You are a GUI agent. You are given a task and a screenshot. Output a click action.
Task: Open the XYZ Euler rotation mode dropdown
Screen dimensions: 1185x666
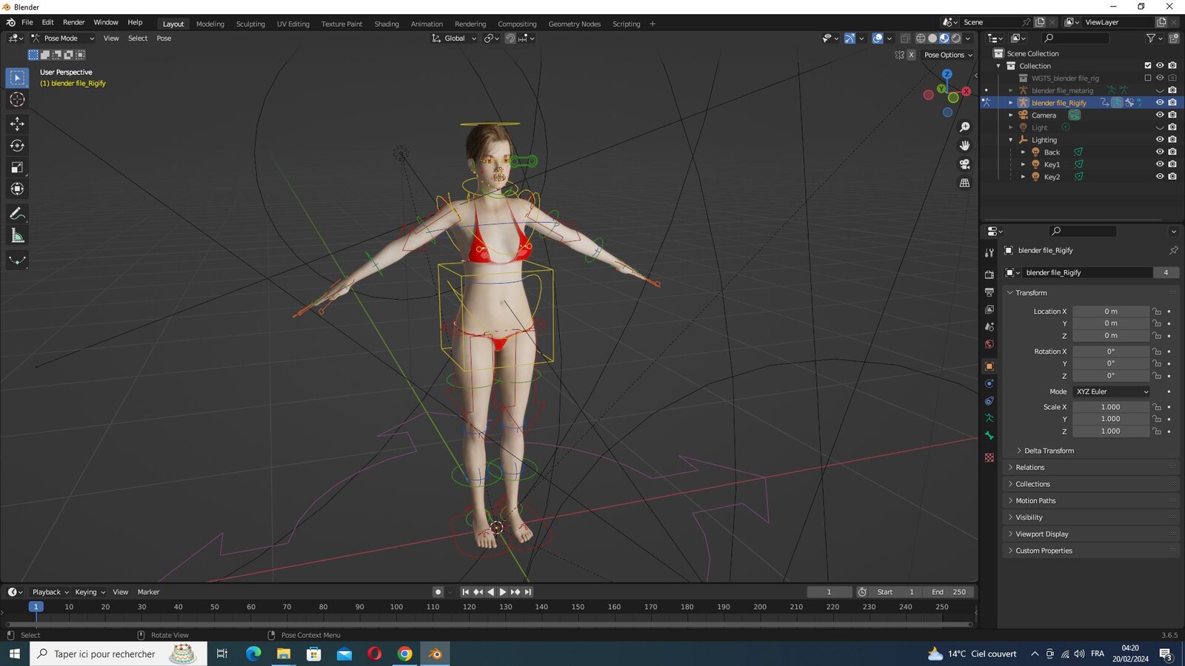click(x=1112, y=391)
